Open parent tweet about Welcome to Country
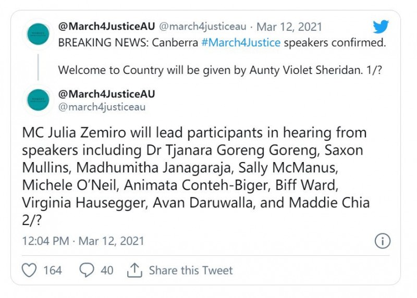This screenshot has height=298, width=417. (220, 70)
